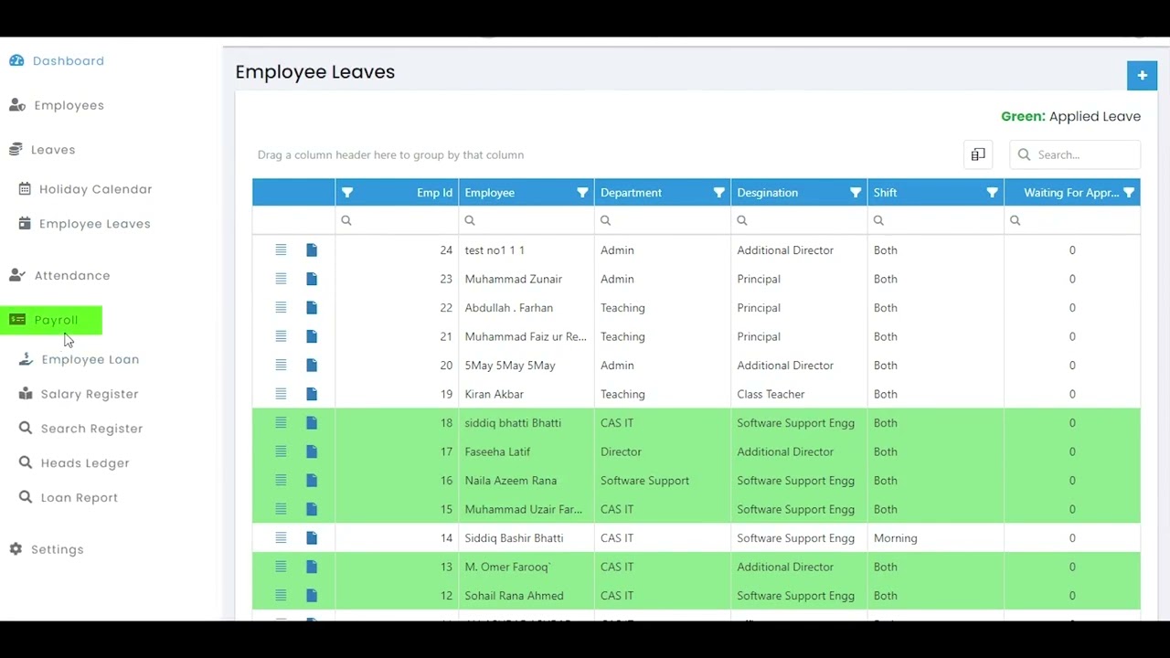Open the document icon for Emp Id 21
The height and width of the screenshot is (658, 1170).
[312, 336]
